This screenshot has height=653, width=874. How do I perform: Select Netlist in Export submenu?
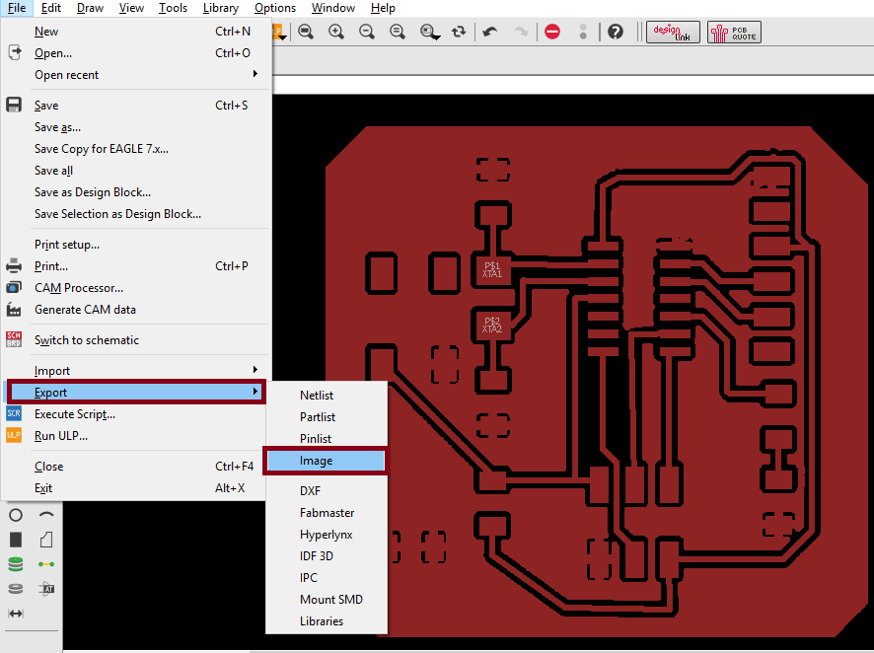(327, 395)
